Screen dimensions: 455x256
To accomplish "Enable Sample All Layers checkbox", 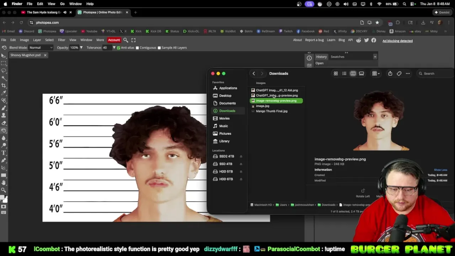I will point(159,48).
